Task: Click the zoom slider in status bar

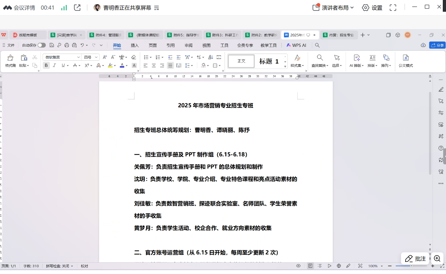Action: click(411, 266)
